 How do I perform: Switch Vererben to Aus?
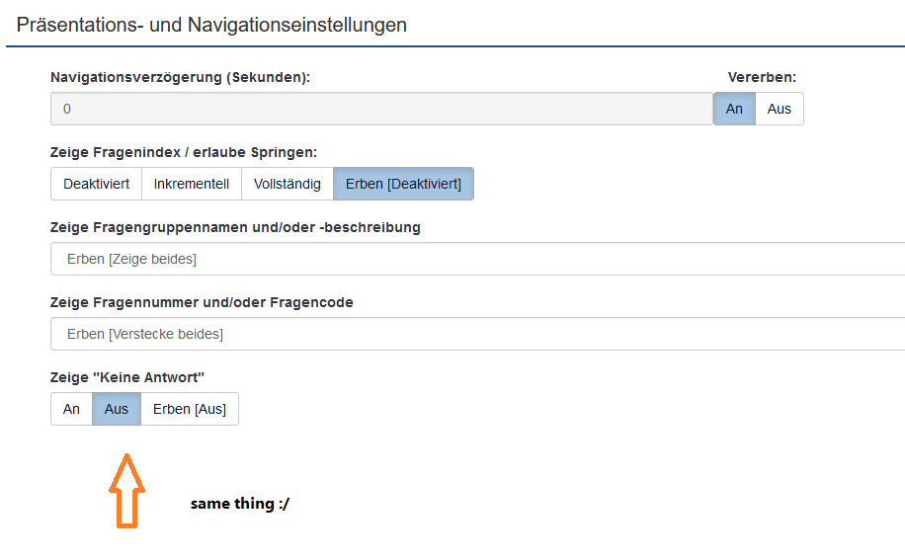point(780,109)
